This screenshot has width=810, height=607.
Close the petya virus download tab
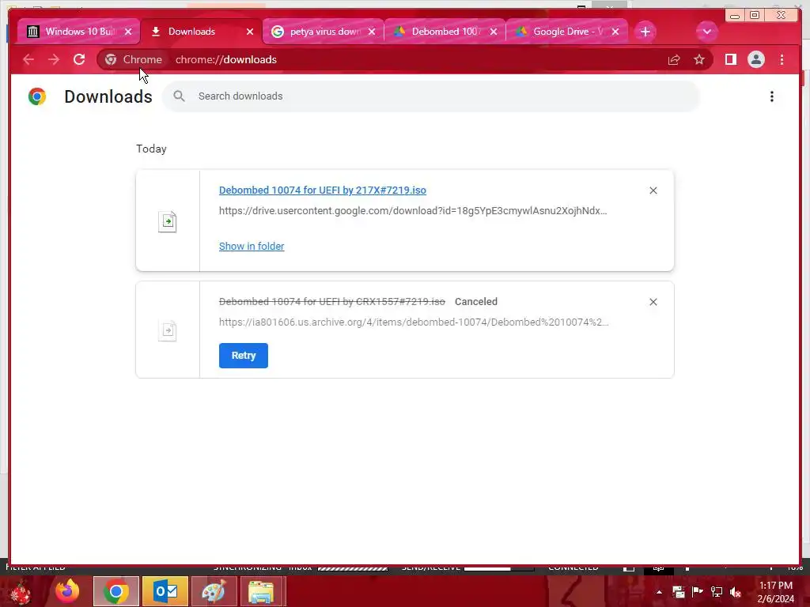point(372,32)
